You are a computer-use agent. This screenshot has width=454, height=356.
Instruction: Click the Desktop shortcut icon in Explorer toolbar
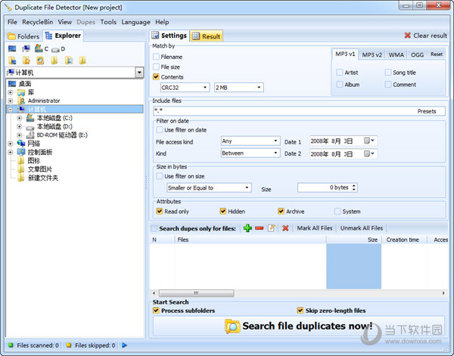click(12, 48)
